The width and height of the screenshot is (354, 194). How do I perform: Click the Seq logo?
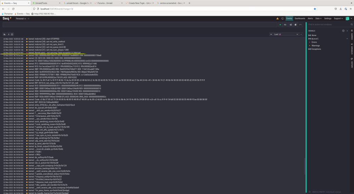pos(6,18)
